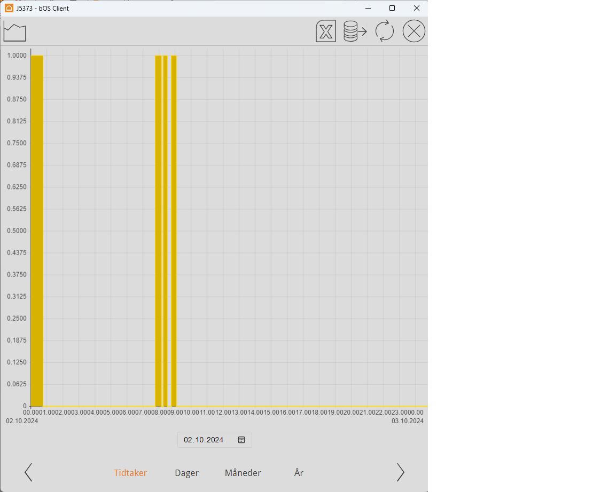Open the calendar date picker
Viewport: 593px width, 492px height.
point(241,440)
